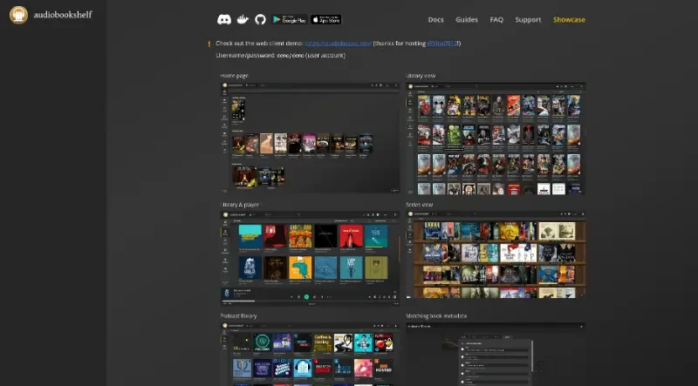Open the Library & player screenshot thumbnail

311,259
